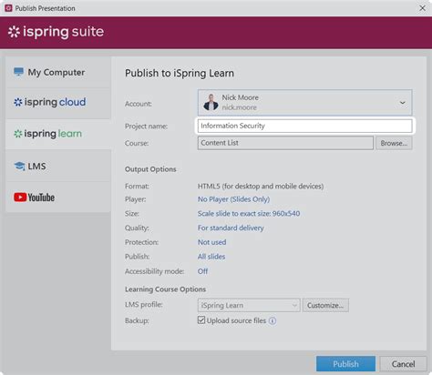Screen dimensions: 432x375
Task: Open the No Player (Slides Only) link
Action: (x=233, y=199)
